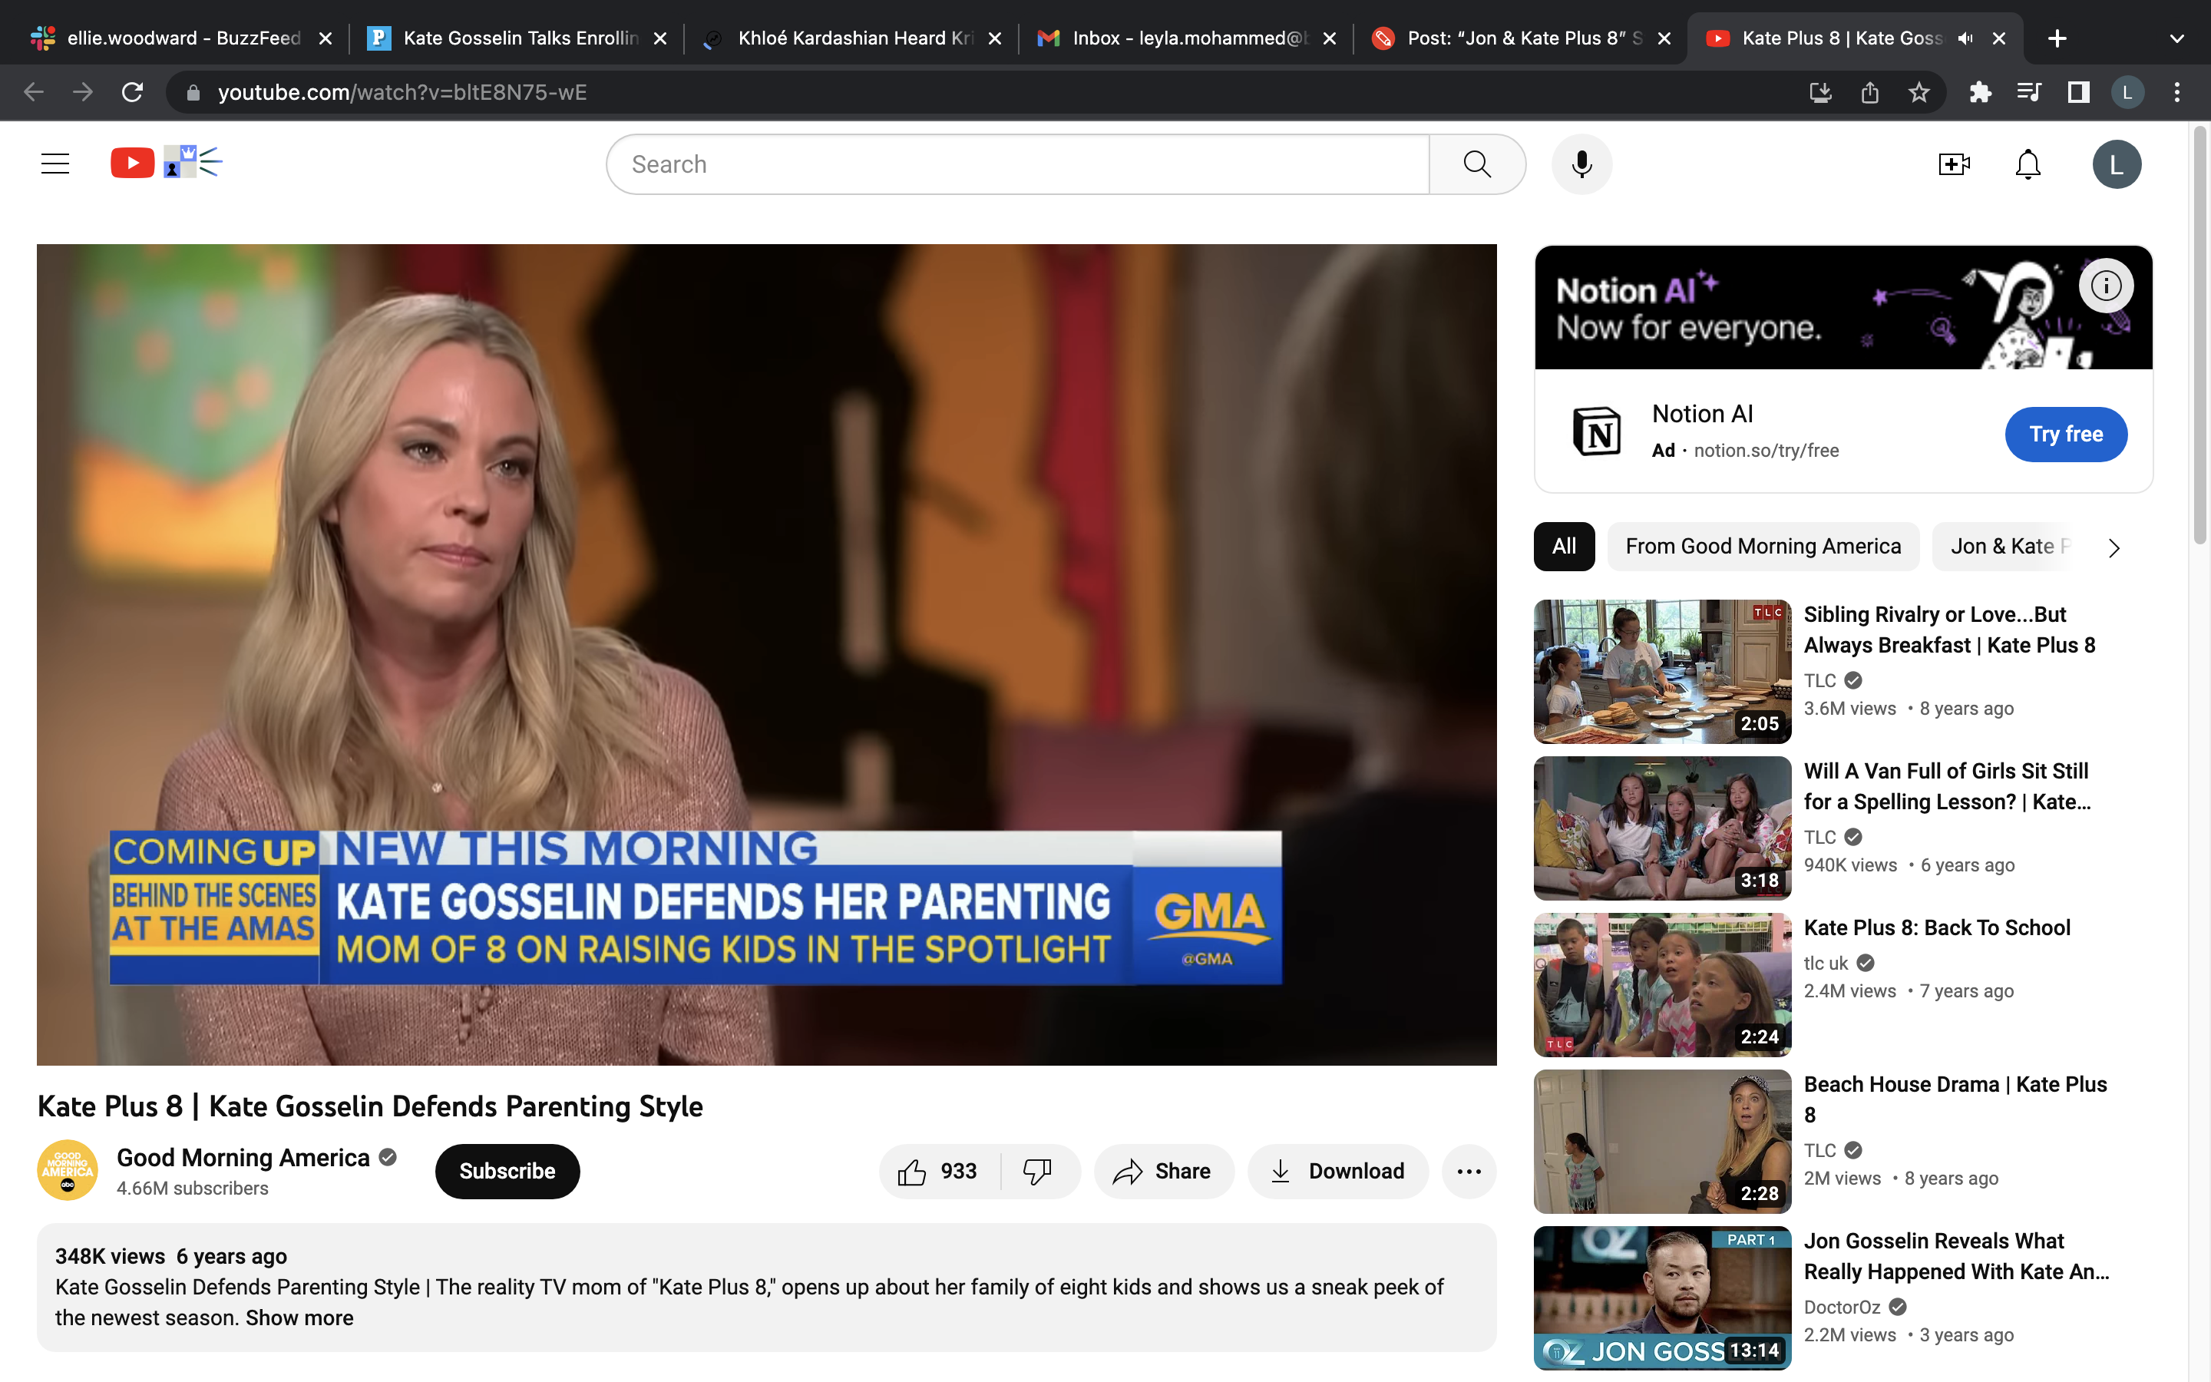Image resolution: width=2211 pixels, height=1382 pixels.
Task: Toggle the Chrome side panel
Action: click(2078, 92)
